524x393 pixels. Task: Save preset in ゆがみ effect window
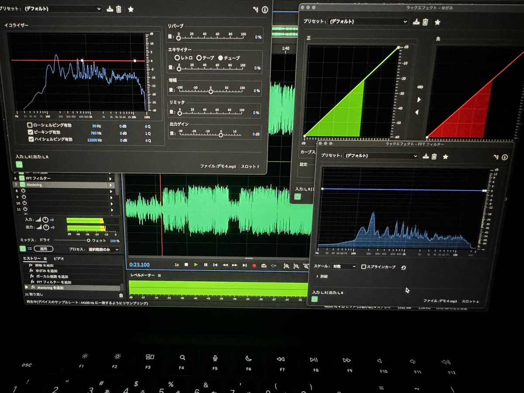(417, 22)
